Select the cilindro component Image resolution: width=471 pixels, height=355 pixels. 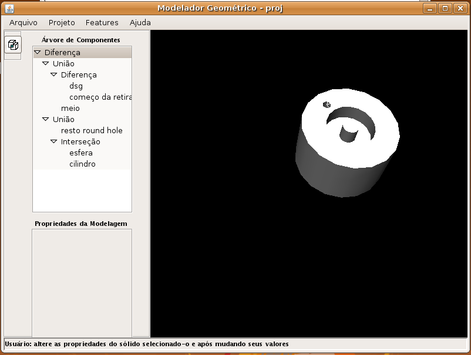[x=82, y=164]
